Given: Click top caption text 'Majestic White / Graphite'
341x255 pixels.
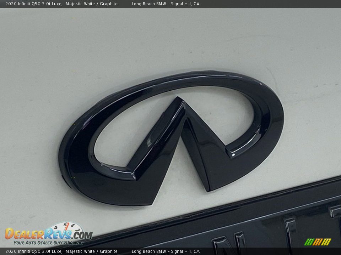Looking at the screenshot, I should [92, 4].
